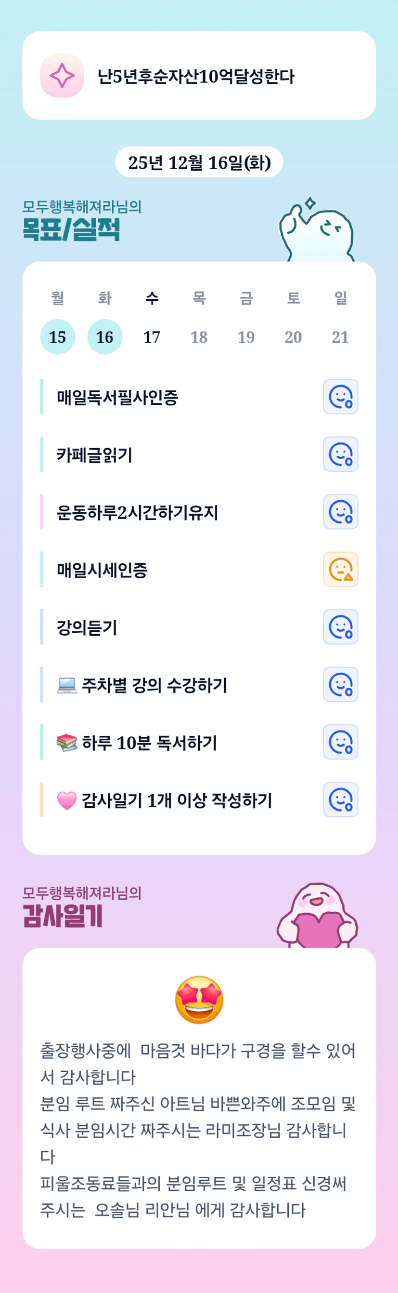Image resolution: width=398 pixels, height=1293 pixels.
Task: Open the 난5년후순자산10억달성한다 goal card
Action: pyautogui.click(x=199, y=76)
